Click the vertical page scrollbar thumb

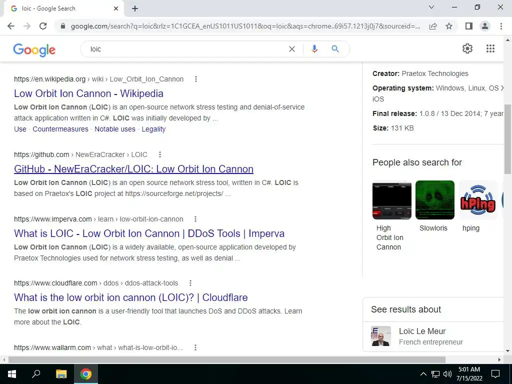pos(507,139)
